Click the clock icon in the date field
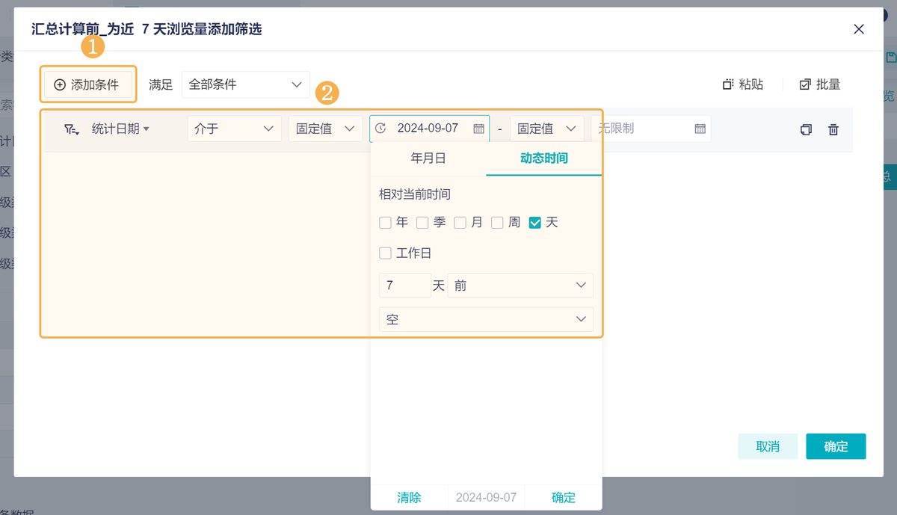Screen dimensions: 897x515 pos(381,128)
